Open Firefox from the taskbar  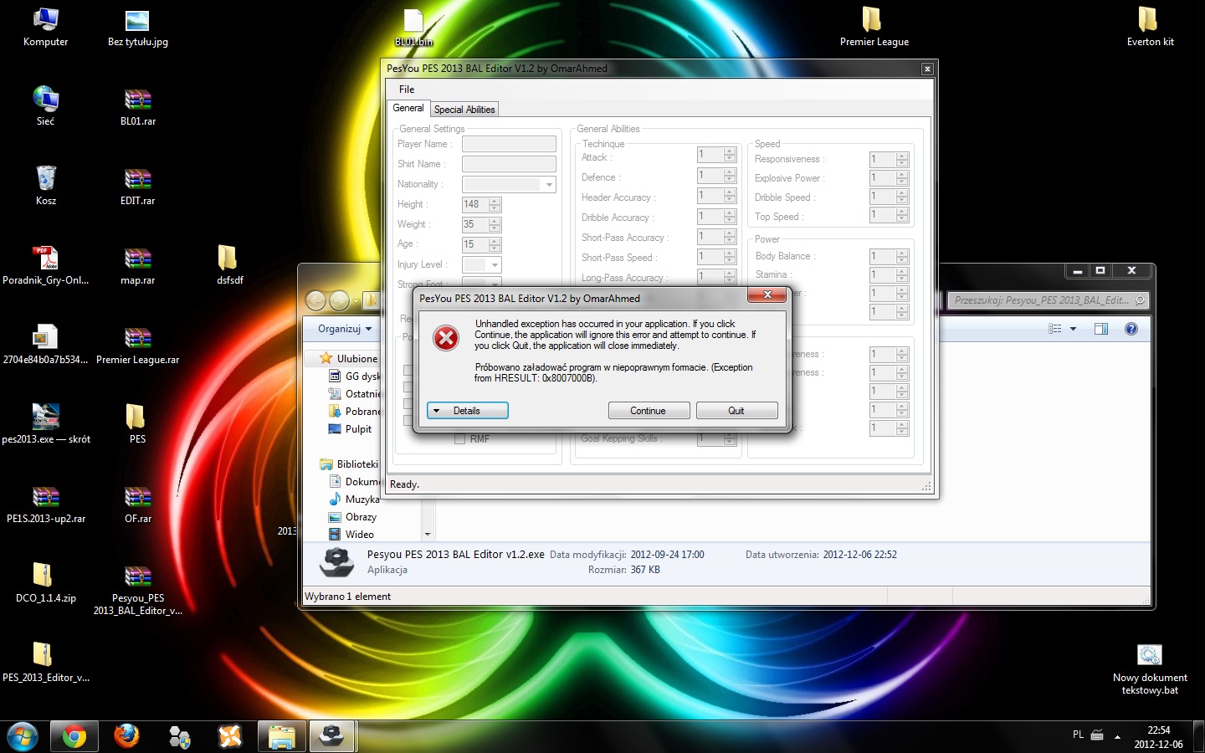pyautogui.click(x=126, y=736)
